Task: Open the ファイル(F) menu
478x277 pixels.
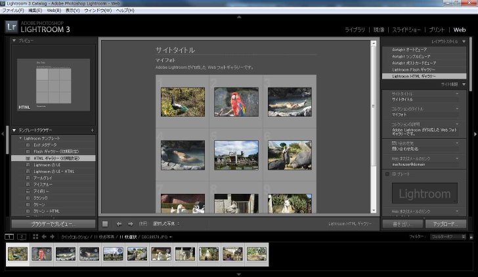Action: coord(13,10)
